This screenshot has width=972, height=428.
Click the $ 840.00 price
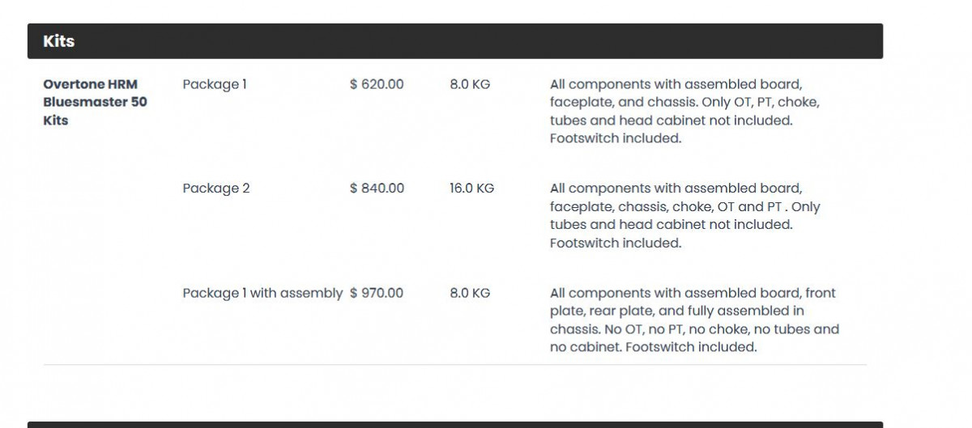tap(377, 189)
